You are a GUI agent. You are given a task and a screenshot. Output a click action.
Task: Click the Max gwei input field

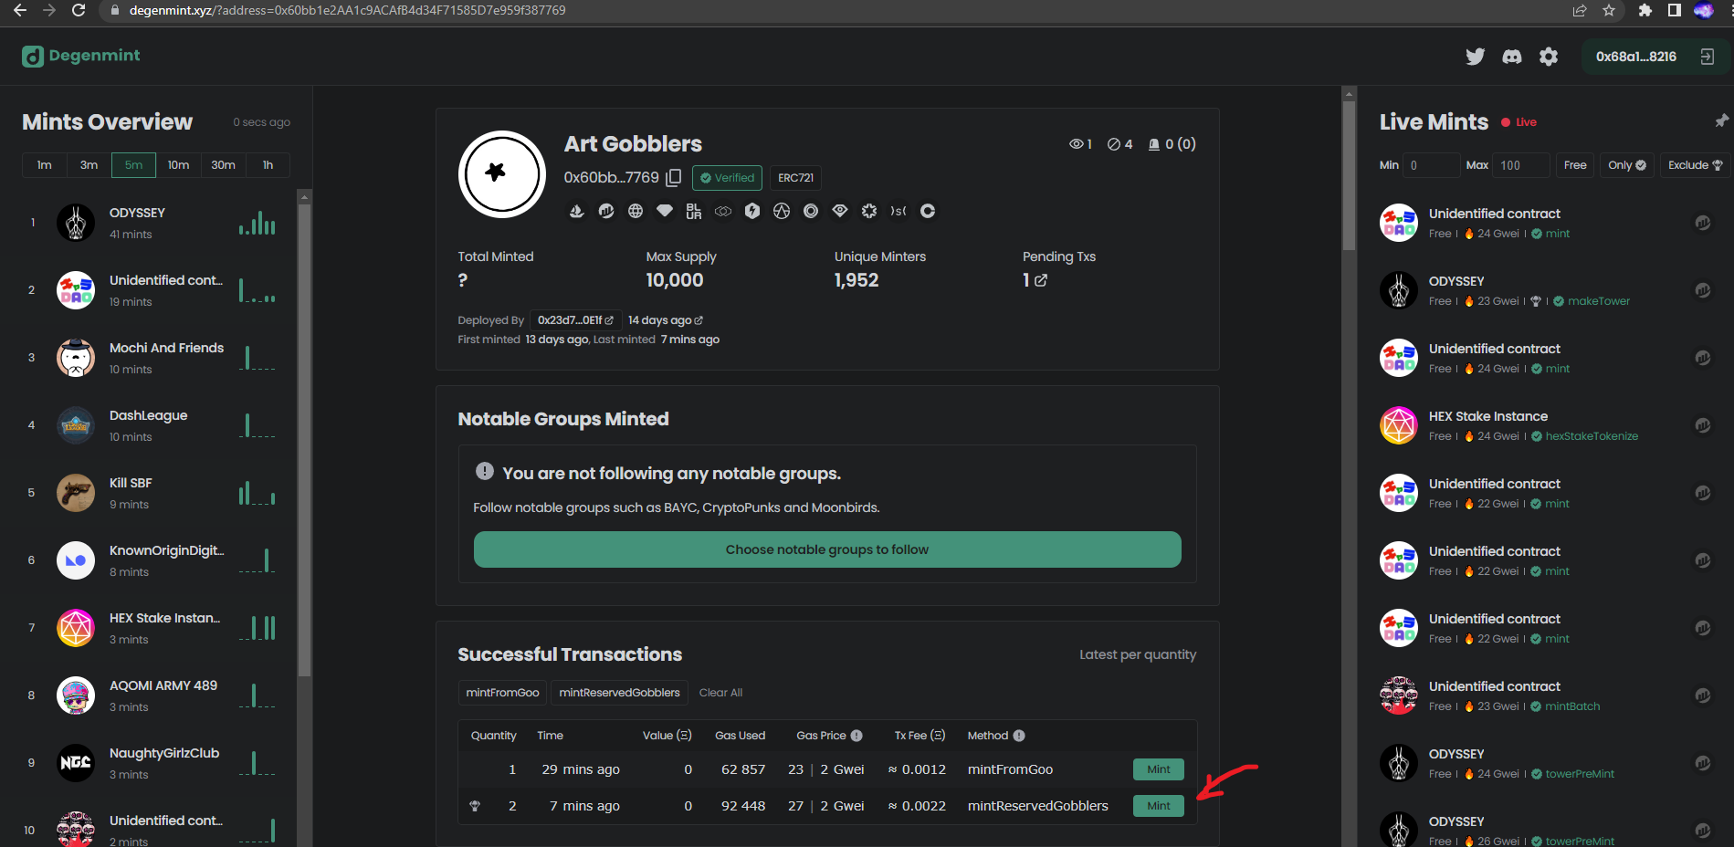(1521, 165)
